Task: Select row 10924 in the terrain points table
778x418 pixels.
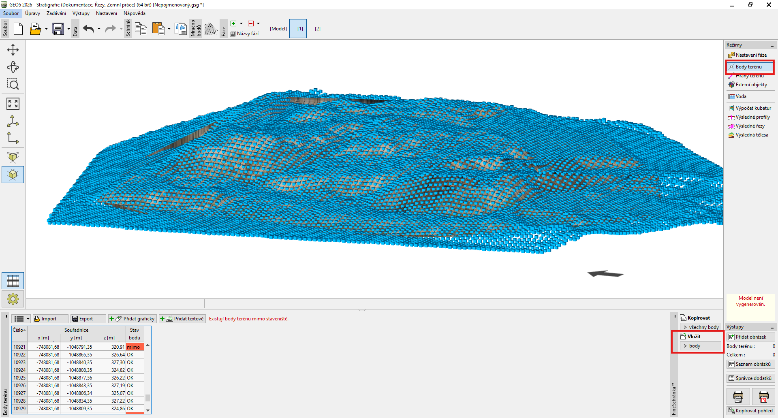Action: [19, 370]
